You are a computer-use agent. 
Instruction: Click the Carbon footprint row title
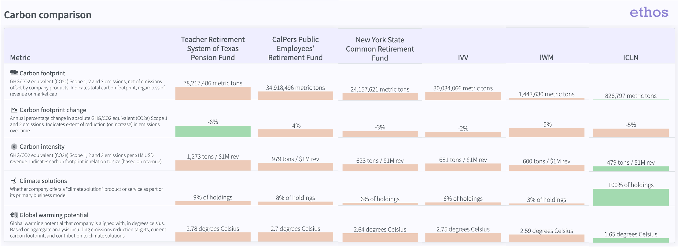(x=42, y=73)
